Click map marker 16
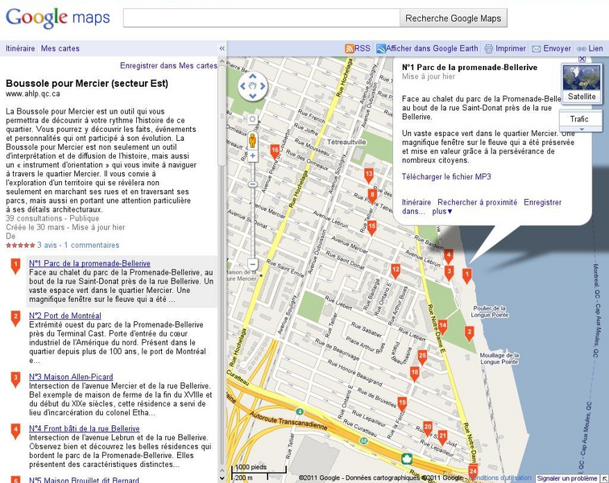This screenshot has height=483, width=609. [x=275, y=152]
